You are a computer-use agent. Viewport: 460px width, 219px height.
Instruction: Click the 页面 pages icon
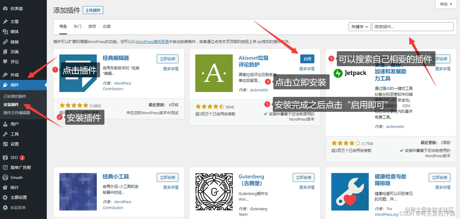[5, 52]
